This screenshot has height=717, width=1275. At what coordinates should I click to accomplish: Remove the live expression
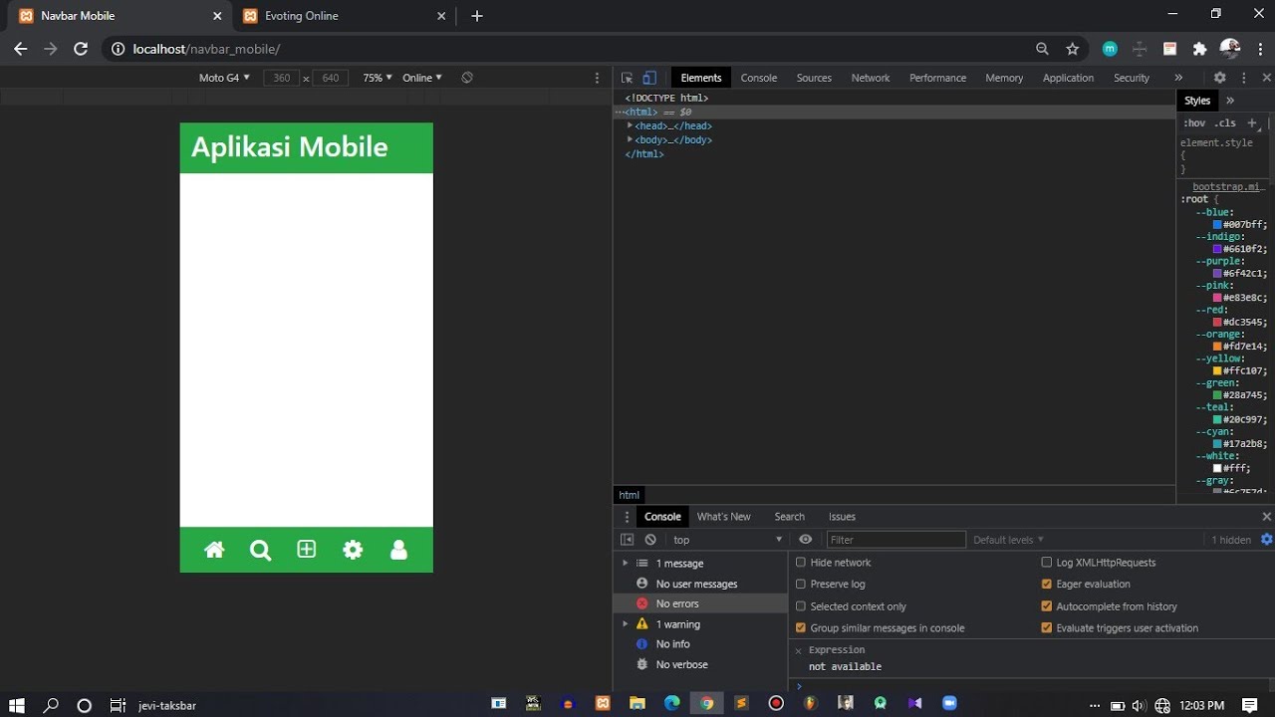click(799, 650)
